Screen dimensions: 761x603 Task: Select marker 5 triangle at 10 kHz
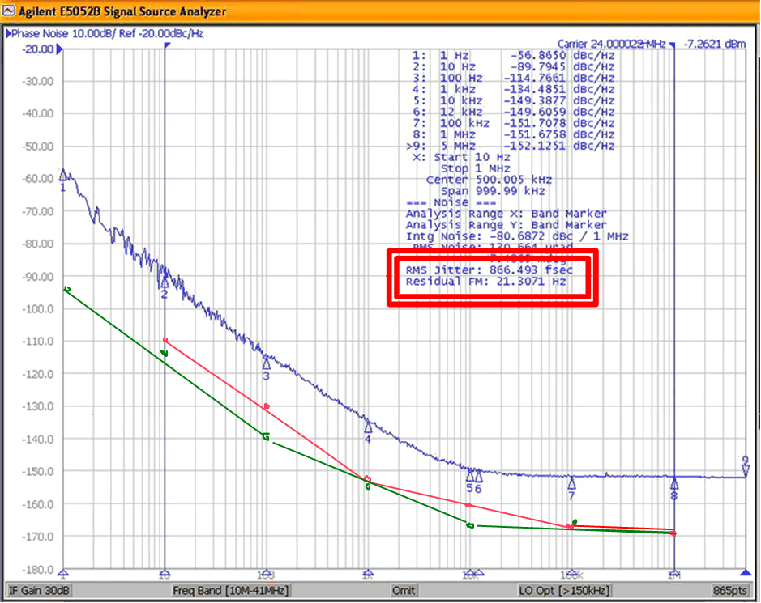coord(469,475)
